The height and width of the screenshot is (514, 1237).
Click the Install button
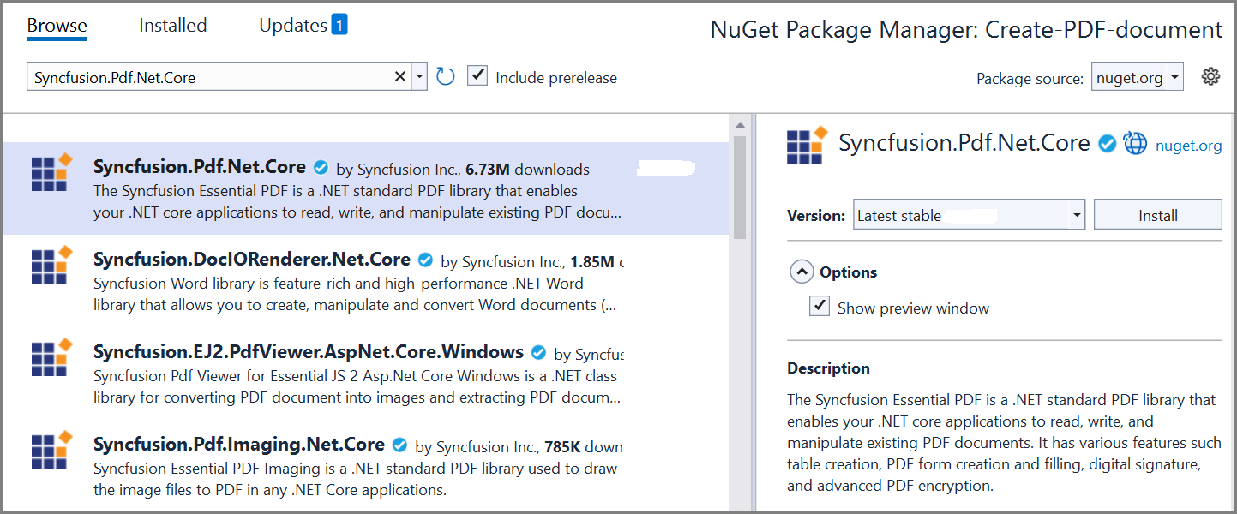coord(1157,215)
